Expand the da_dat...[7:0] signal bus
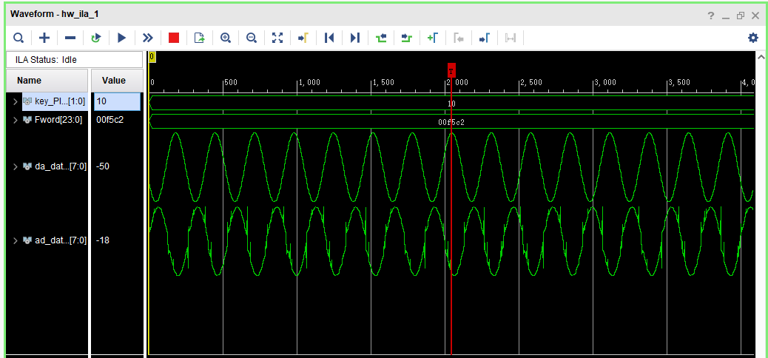Image resolution: width=768 pixels, height=358 pixels. [16, 166]
